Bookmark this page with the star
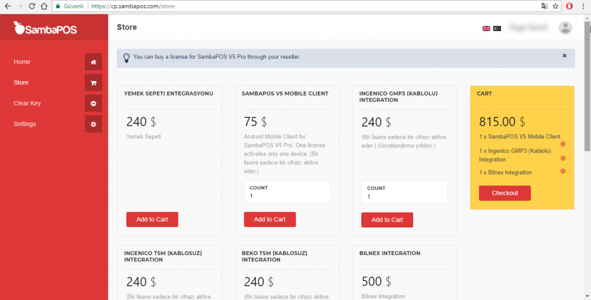Image resolution: width=591 pixels, height=300 pixels. [x=555, y=6]
